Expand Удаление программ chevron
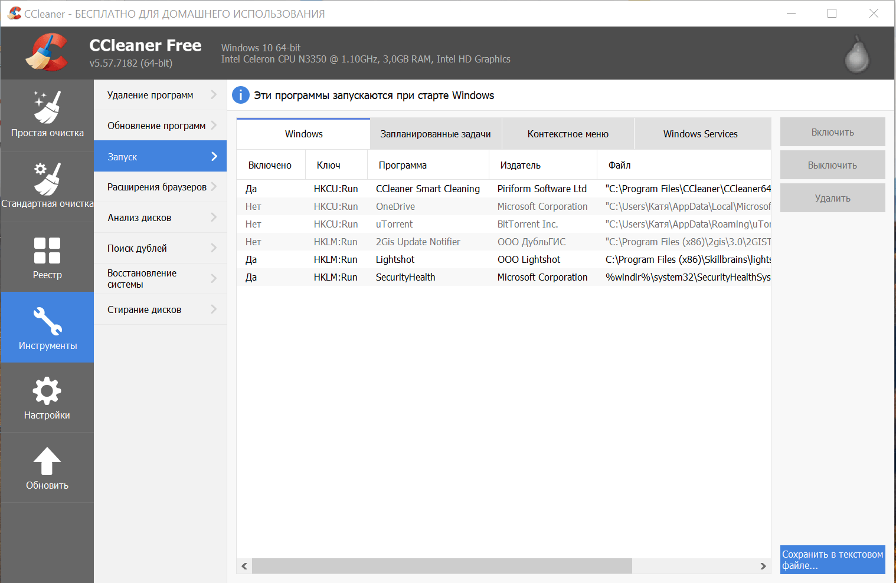Image resolution: width=896 pixels, height=583 pixels. point(214,94)
